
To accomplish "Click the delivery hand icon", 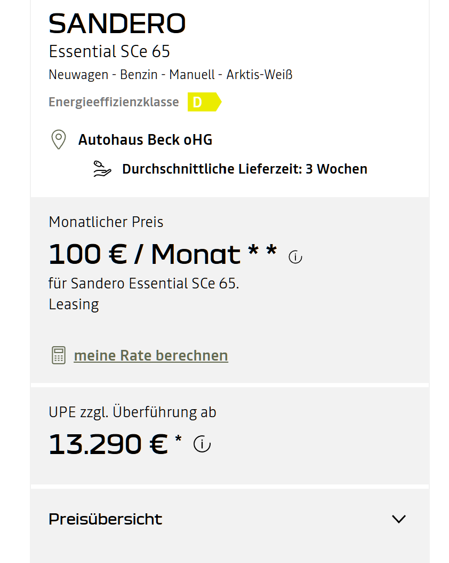I will pyautogui.click(x=102, y=169).
